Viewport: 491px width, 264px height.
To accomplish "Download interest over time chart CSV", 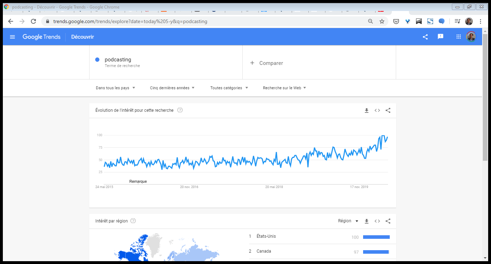I will [367, 110].
